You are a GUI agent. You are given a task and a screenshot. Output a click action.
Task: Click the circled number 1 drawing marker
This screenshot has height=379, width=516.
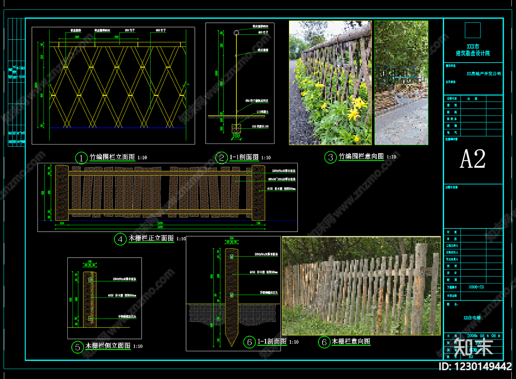pyautogui.click(x=81, y=158)
